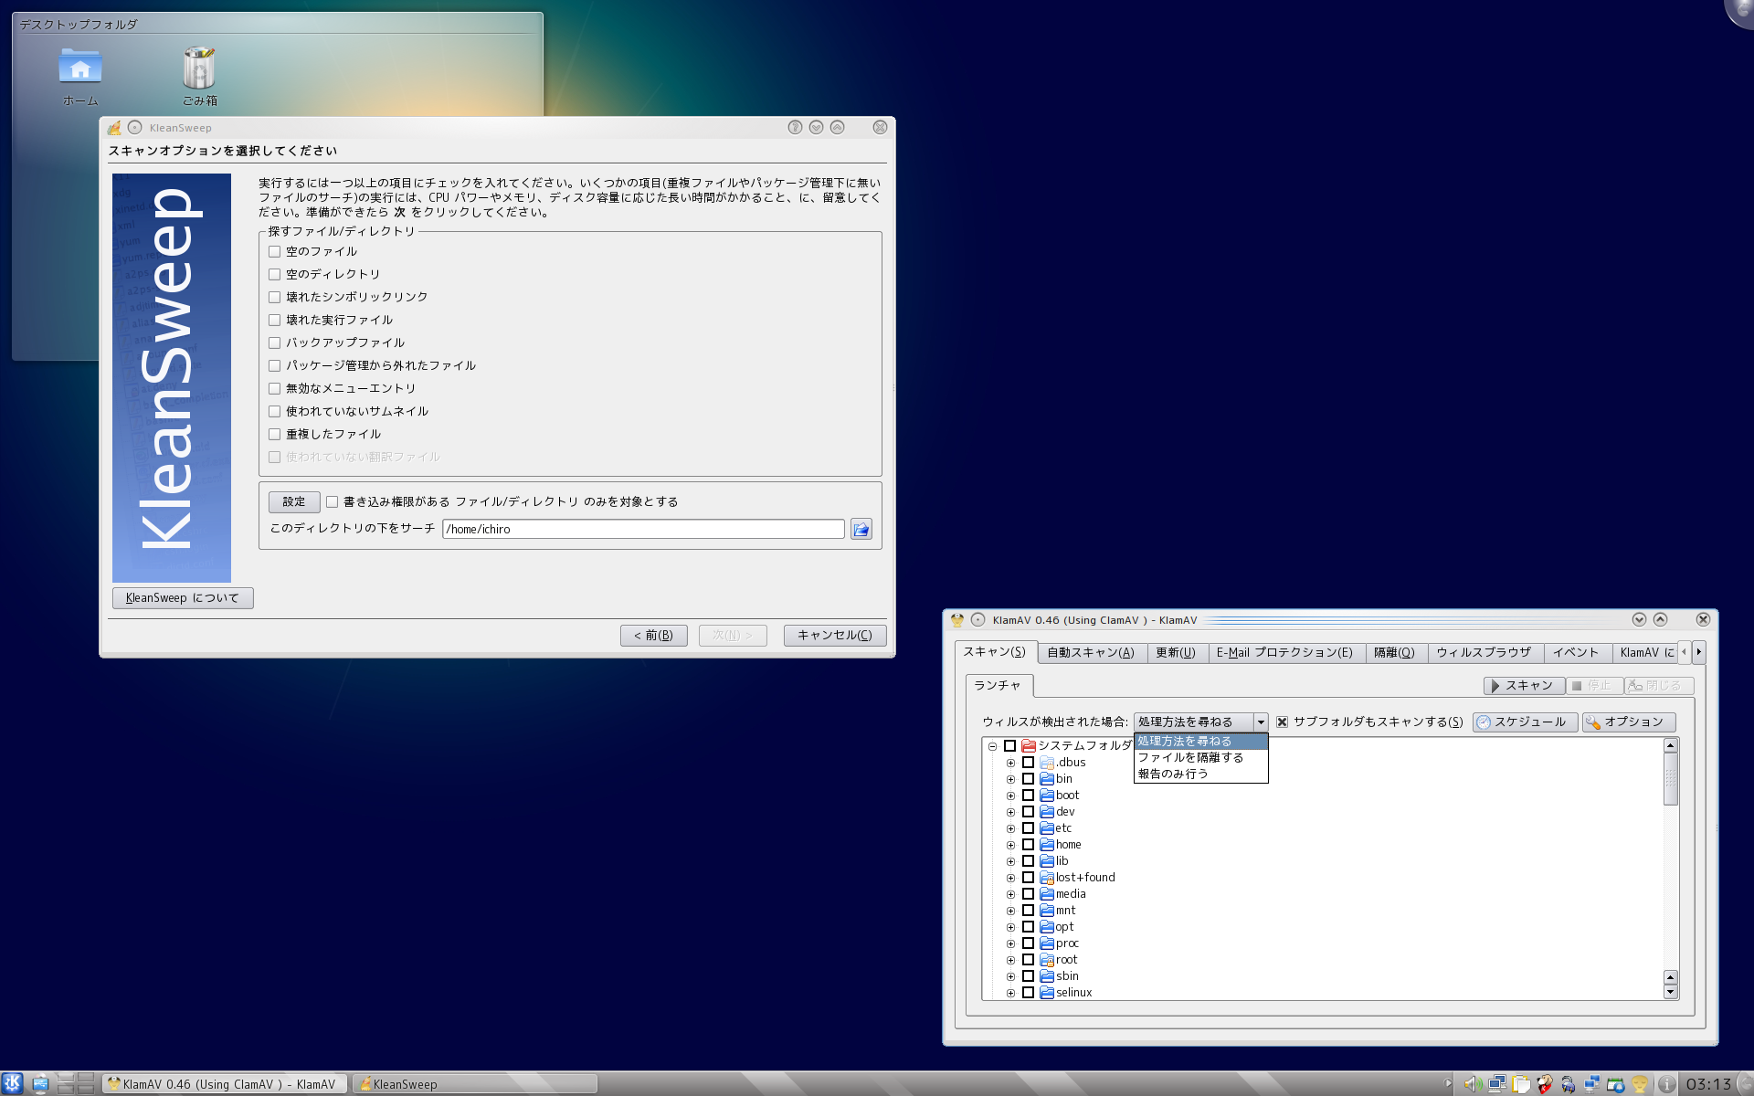This screenshot has width=1754, height=1096.
Task: Open the Home folder icon on desktop
Action: point(80,78)
